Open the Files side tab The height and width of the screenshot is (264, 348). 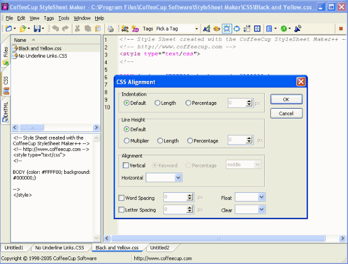[5, 54]
